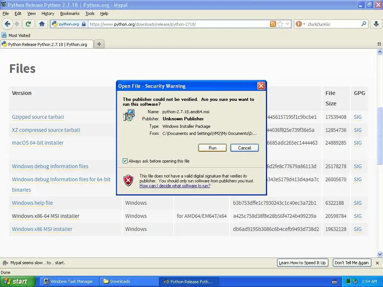Open XZ compressed source tarball link

46,130
